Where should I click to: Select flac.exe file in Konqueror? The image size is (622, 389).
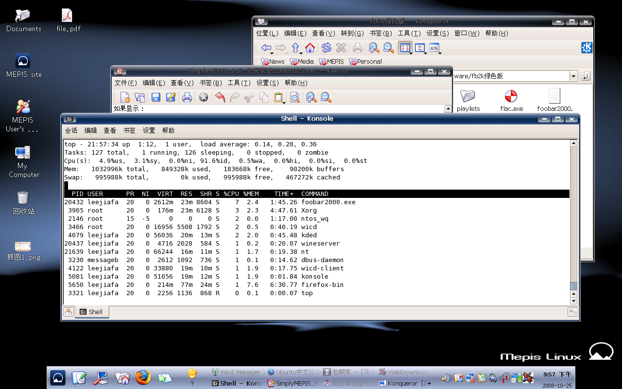click(511, 100)
